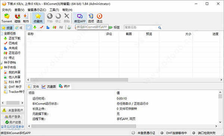The height and width of the screenshot is (136, 224).
Task: Click 端口检测失败 status bar entry
Action: [x=206, y=133]
